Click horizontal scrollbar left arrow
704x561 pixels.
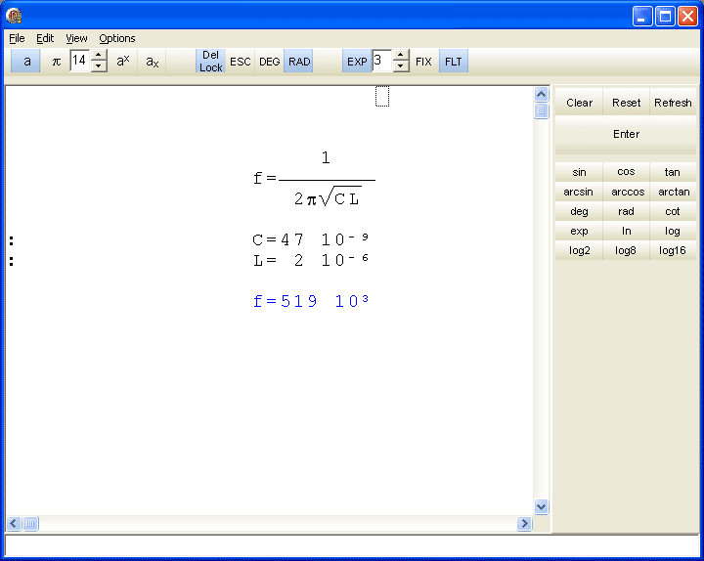pos(14,523)
